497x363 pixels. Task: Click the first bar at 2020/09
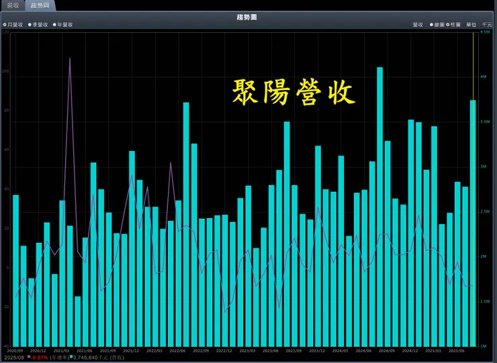click(16, 271)
